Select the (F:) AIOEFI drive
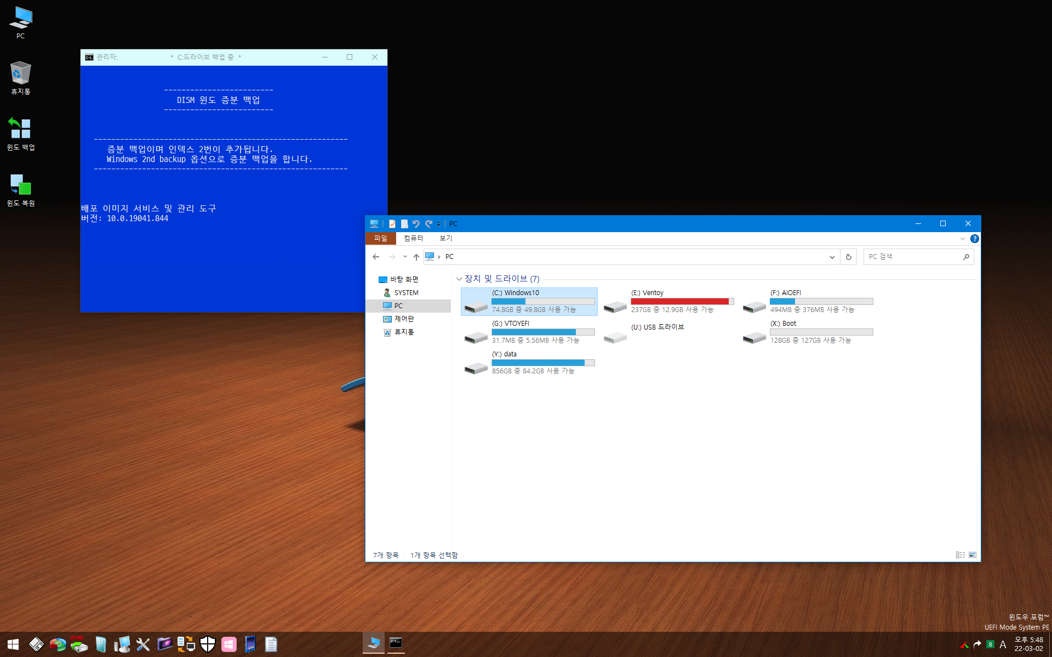Viewport: 1052px width, 657px height. click(x=808, y=301)
